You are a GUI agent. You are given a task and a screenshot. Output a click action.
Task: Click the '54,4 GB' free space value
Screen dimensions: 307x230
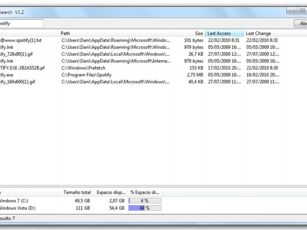point(117,208)
